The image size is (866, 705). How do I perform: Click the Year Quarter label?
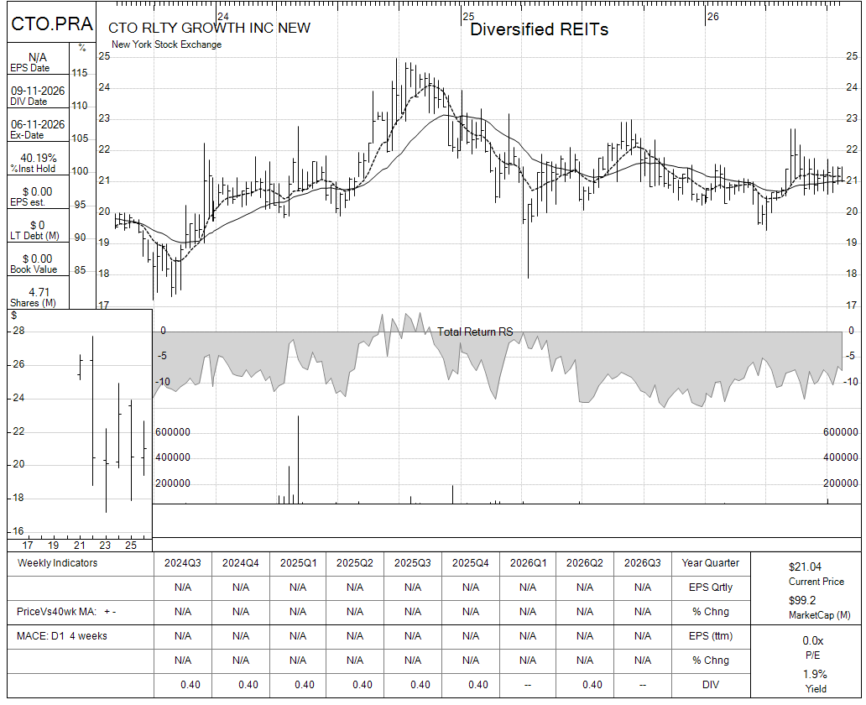click(x=710, y=563)
